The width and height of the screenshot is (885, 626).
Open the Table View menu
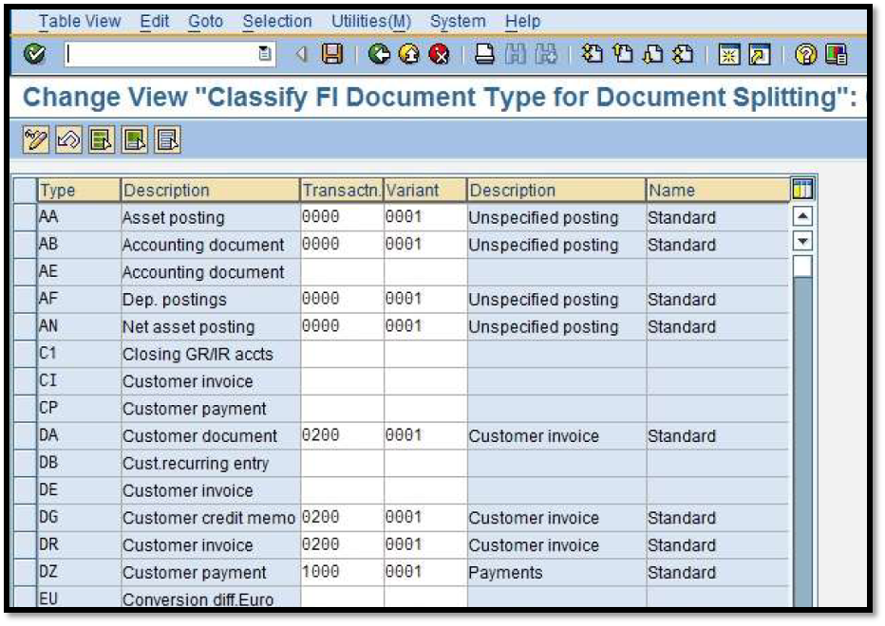click(80, 22)
